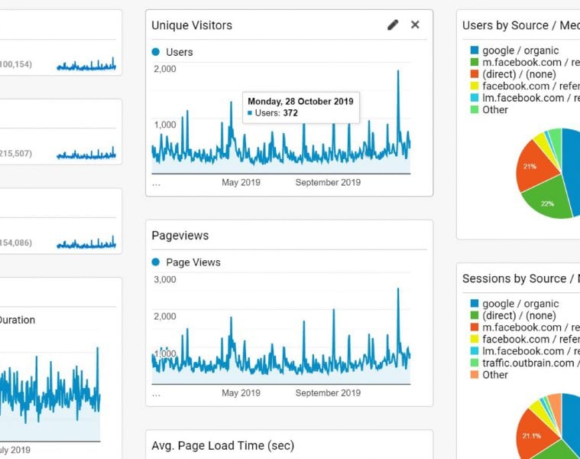Click the sparkline next to the 100,154 value
The height and width of the screenshot is (459, 580).
(x=86, y=65)
